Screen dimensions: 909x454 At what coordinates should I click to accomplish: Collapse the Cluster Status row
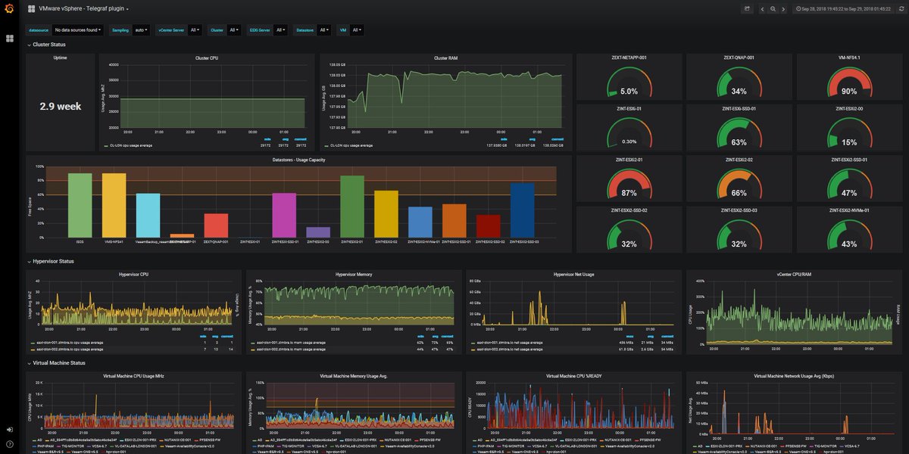[x=48, y=45]
